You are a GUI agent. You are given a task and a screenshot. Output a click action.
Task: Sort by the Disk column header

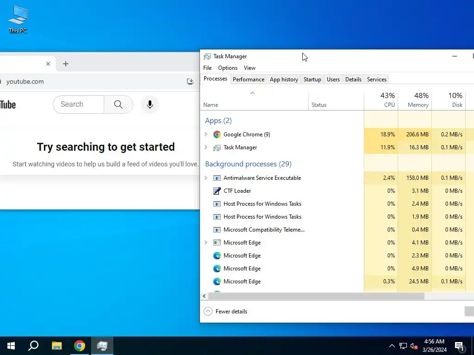pyautogui.click(x=449, y=100)
